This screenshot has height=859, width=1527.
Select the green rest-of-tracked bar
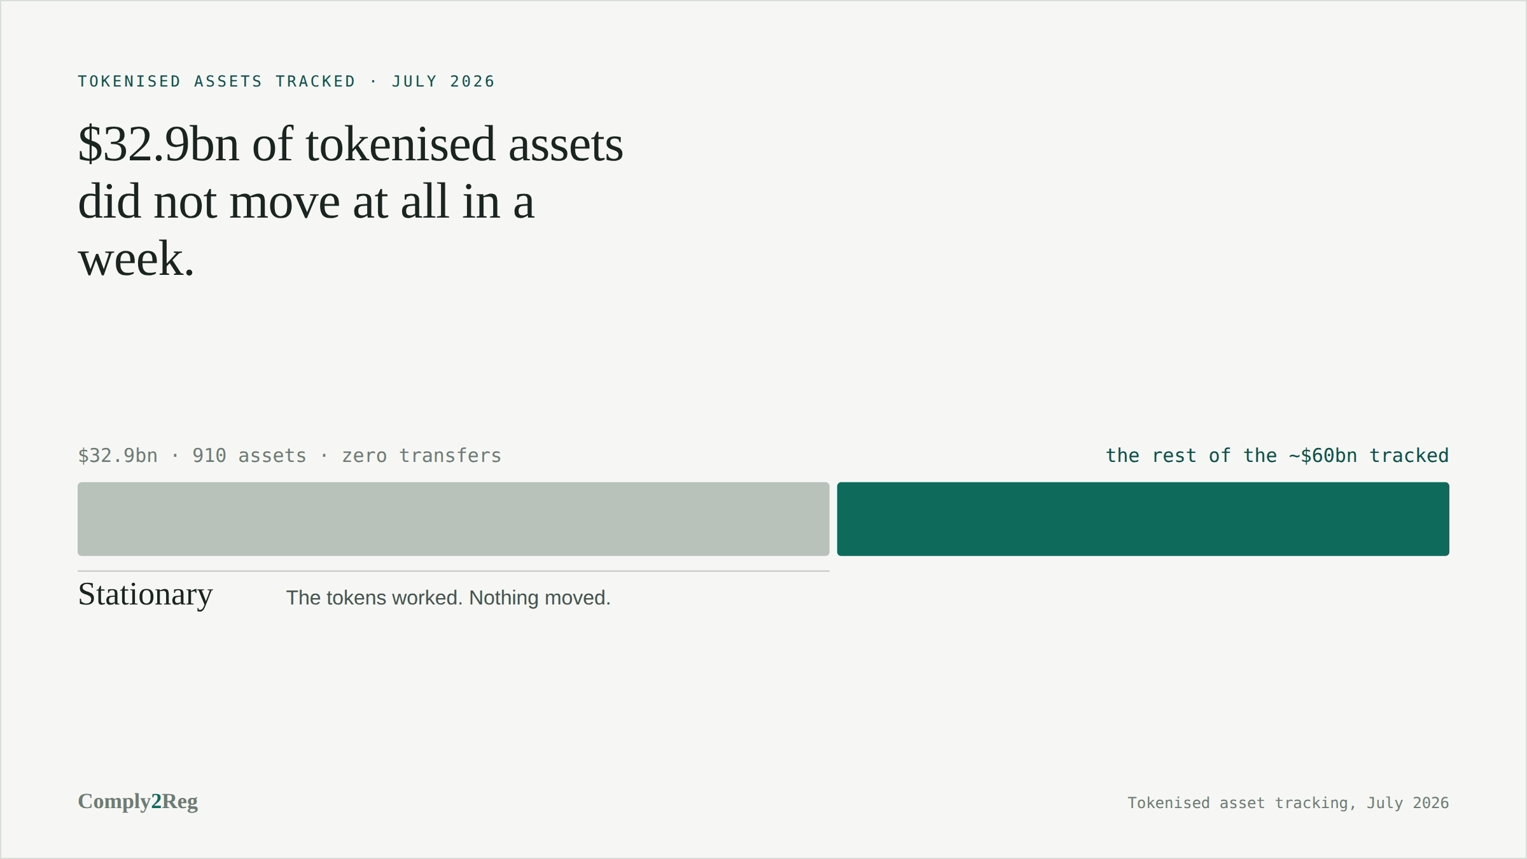point(1143,519)
